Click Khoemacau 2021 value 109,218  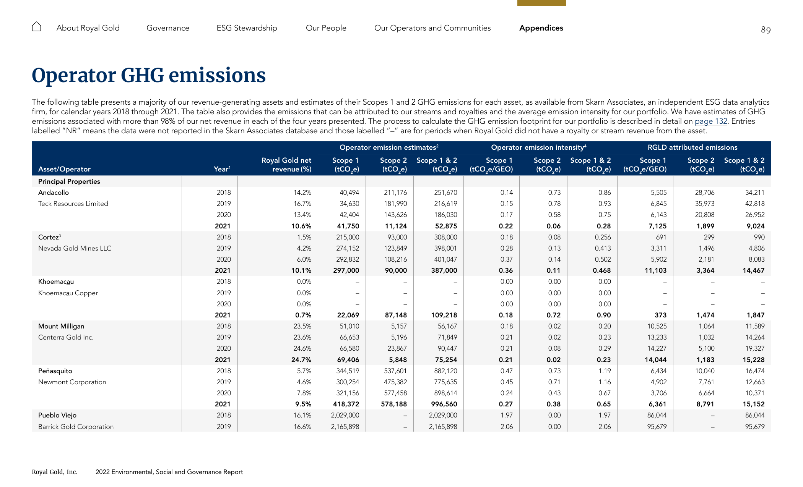[x=444, y=315]
